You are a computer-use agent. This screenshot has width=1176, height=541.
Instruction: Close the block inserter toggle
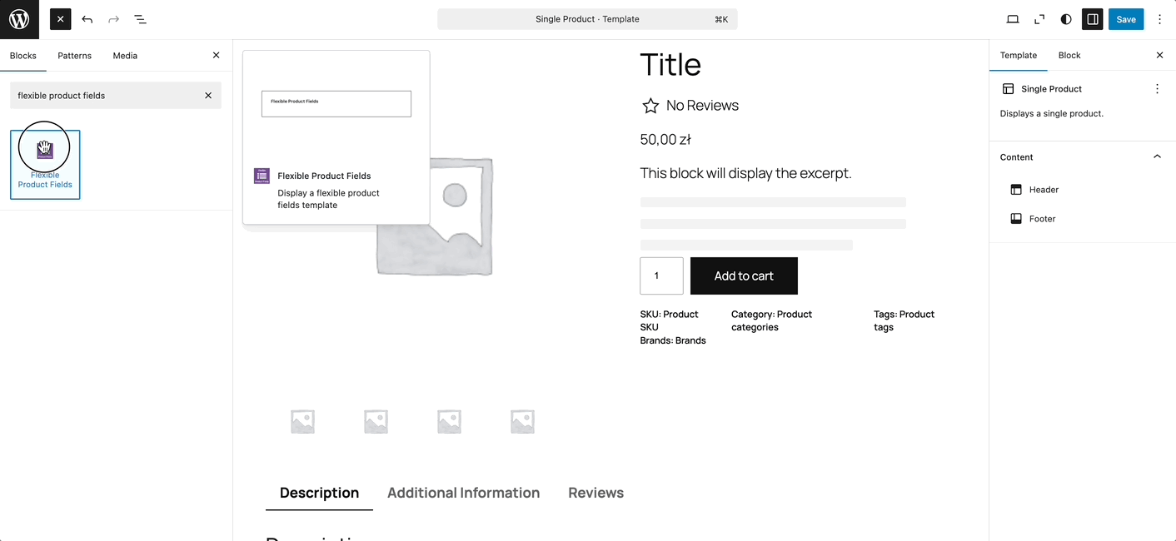click(x=60, y=19)
